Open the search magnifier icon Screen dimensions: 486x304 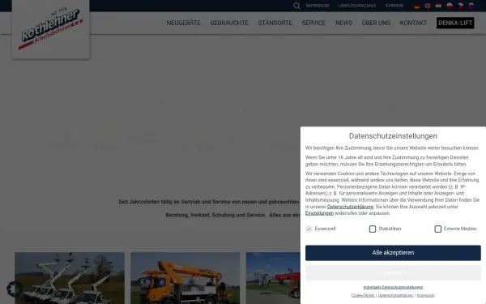click(296, 6)
